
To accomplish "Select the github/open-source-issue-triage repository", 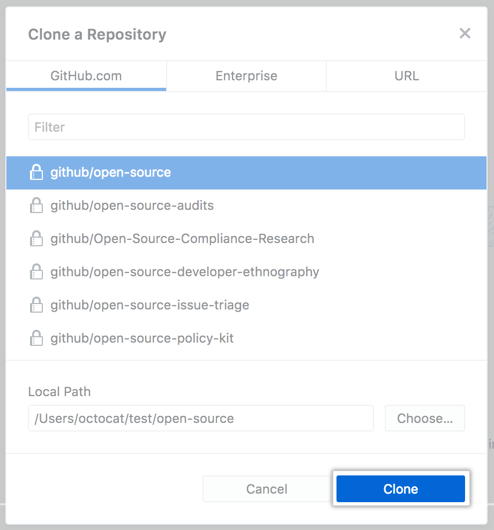I will pos(150,305).
